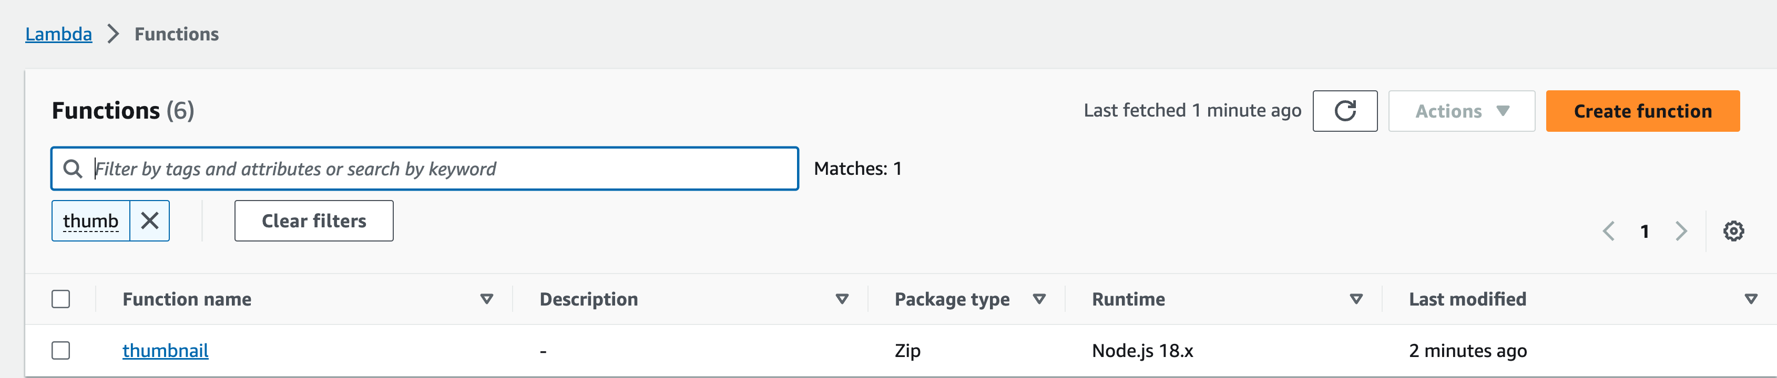This screenshot has height=378, width=1777.
Task: Click the search magnifier icon
Action: click(x=73, y=168)
